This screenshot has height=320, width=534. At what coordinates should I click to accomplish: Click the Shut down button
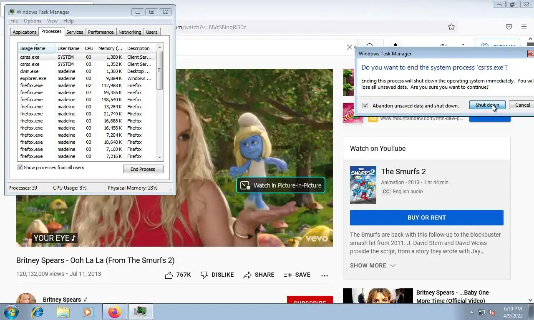[487, 105]
